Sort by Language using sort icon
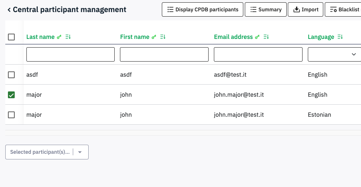This screenshot has height=187, width=361. [340, 37]
